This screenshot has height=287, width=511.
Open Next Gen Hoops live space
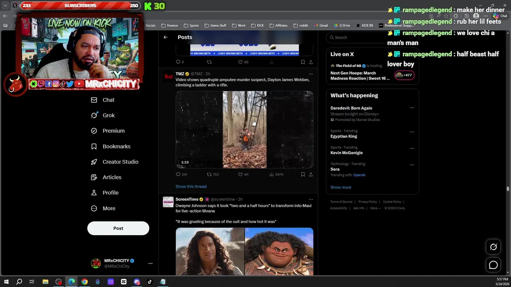pos(372,72)
